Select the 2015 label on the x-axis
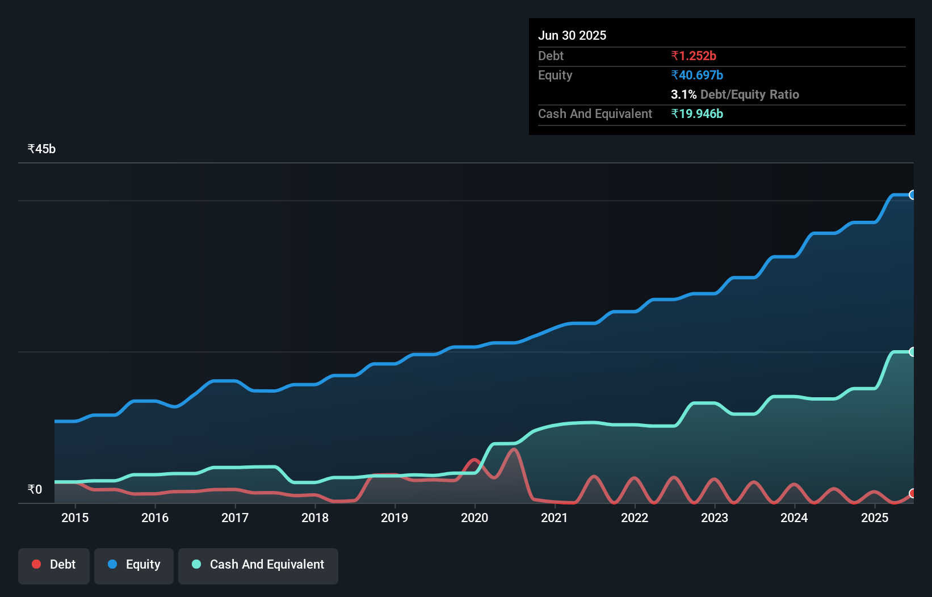 75,518
